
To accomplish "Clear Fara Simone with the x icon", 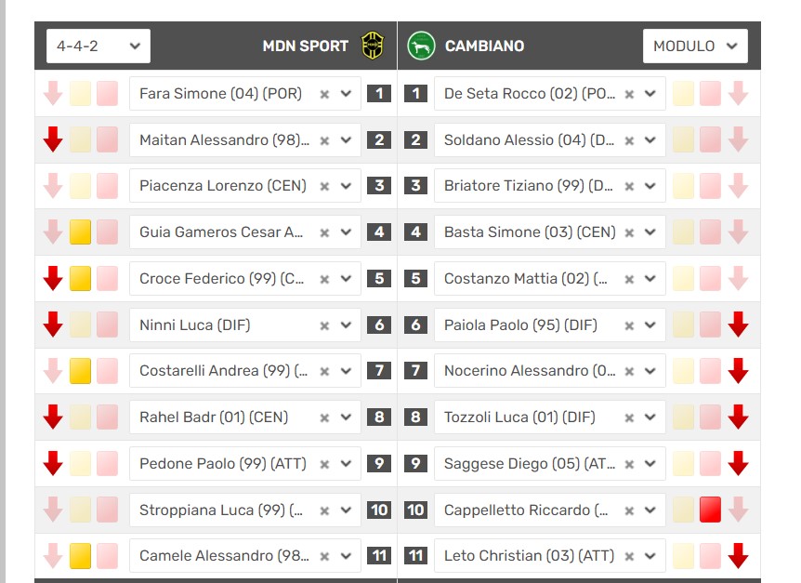I will pos(324,94).
